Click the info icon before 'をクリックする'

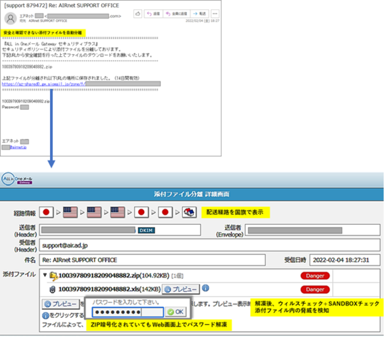click(46, 315)
